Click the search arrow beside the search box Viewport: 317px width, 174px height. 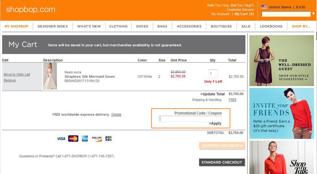(x=314, y=14)
